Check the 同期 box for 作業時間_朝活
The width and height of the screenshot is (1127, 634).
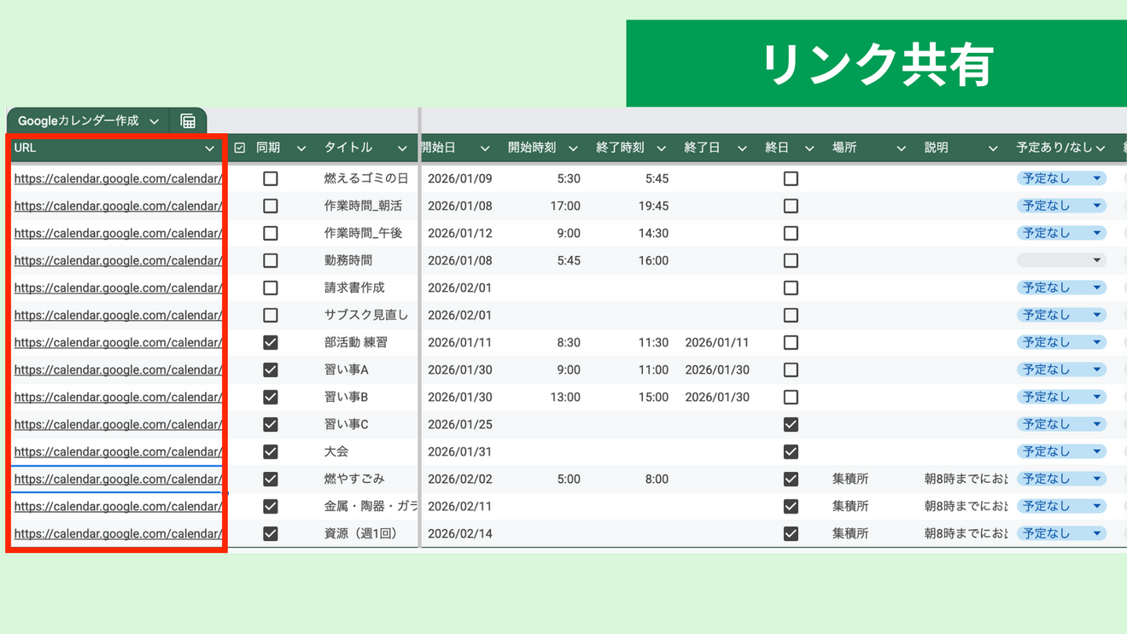(271, 206)
